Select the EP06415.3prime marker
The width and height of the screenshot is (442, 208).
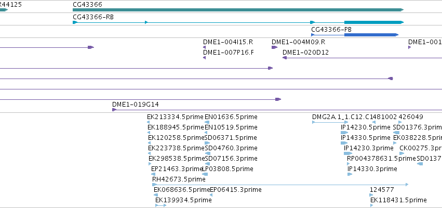click(x=211, y=195)
